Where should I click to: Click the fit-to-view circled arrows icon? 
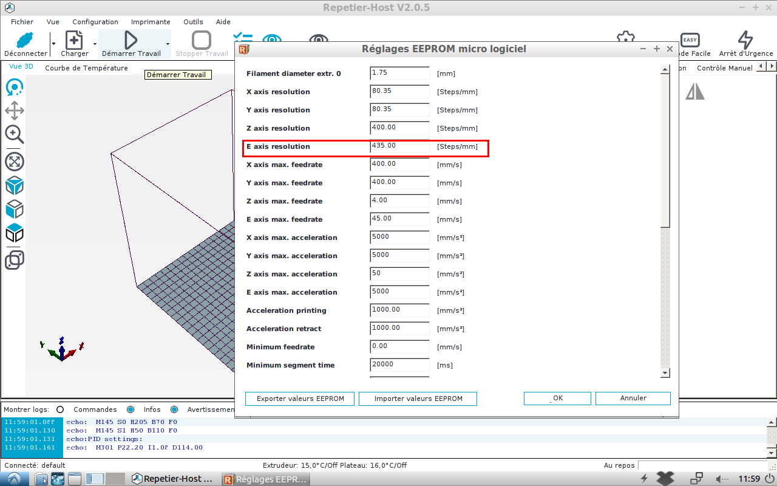[15, 162]
